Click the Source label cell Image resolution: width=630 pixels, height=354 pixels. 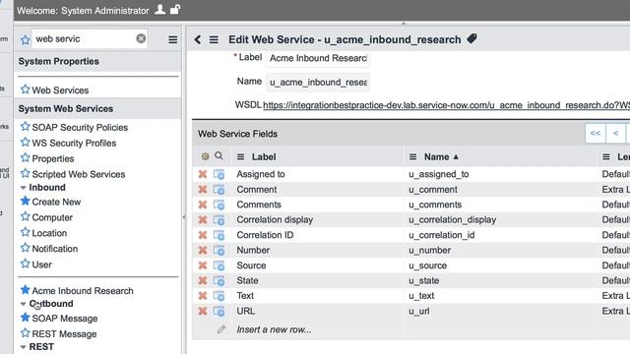(251, 265)
